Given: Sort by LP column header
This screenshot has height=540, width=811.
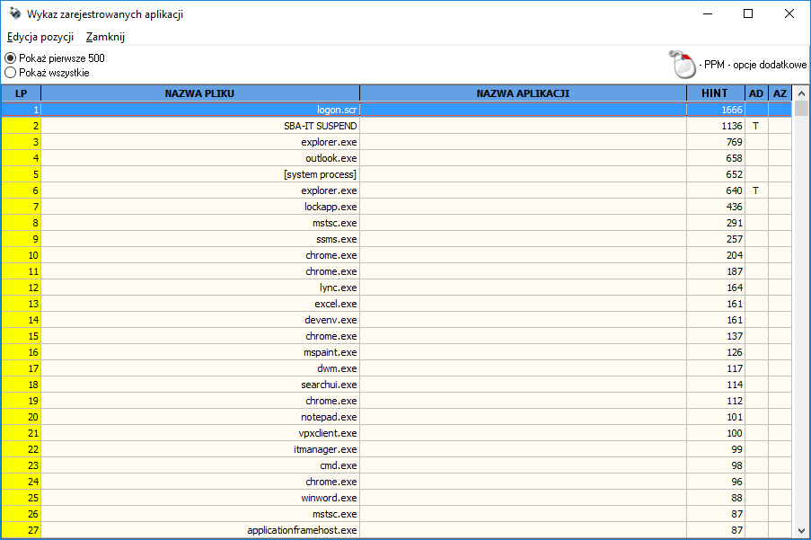Looking at the screenshot, I should click(x=22, y=93).
